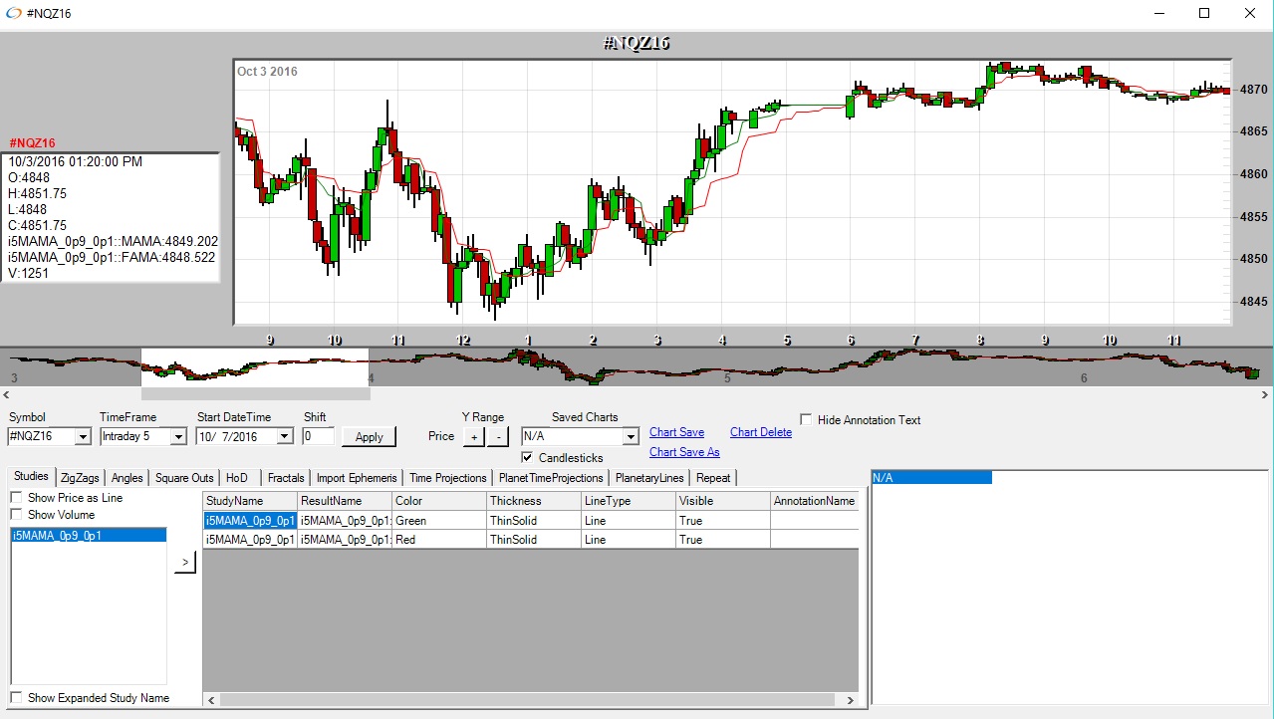Image resolution: width=1274 pixels, height=719 pixels.
Task: Maximize the #NQZ16 window
Action: (1203, 14)
